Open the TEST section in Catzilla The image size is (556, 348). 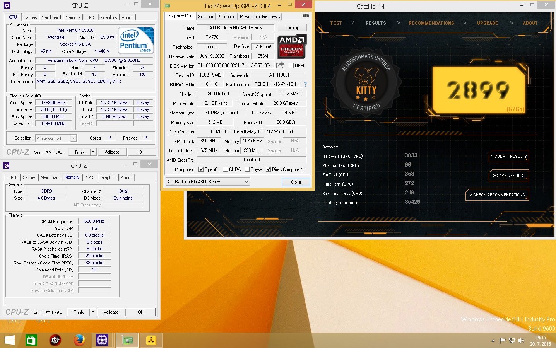tap(336, 23)
